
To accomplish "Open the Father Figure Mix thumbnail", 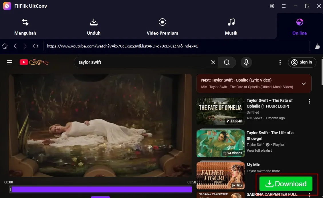I will pyautogui.click(x=220, y=175).
